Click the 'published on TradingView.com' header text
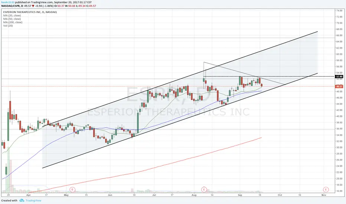346x204 pixels. click(34, 2)
